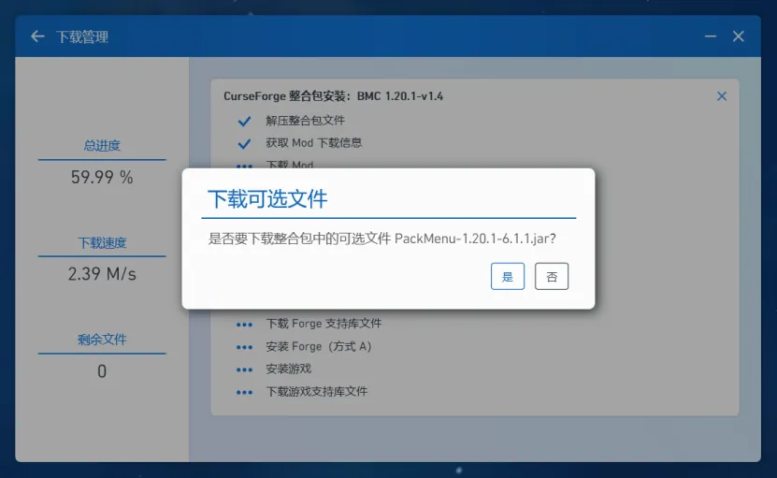Click the 下载速度 label
The width and height of the screenshot is (777, 478).
102,243
